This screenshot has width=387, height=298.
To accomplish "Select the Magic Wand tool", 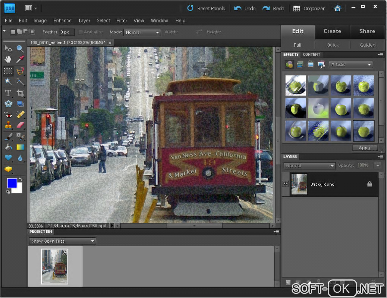I will pos(8,82).
